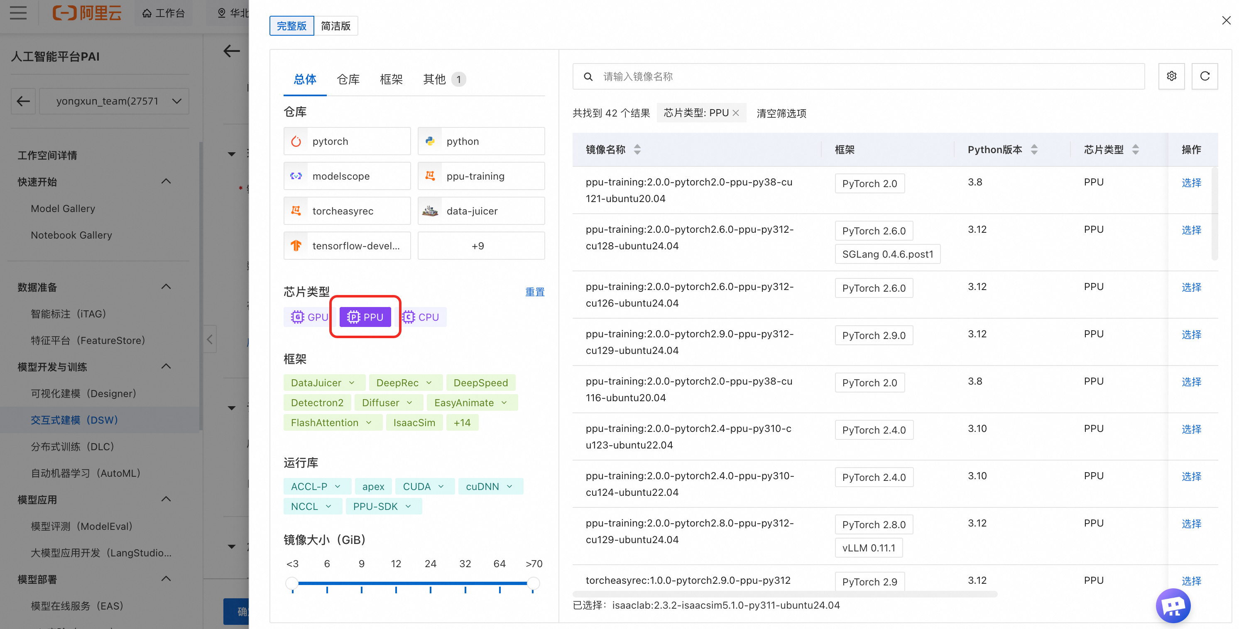Viewport: 1239px width, 629px height.
Task: Sort by 芯片类型 column
Action: tap(1136, 149)
